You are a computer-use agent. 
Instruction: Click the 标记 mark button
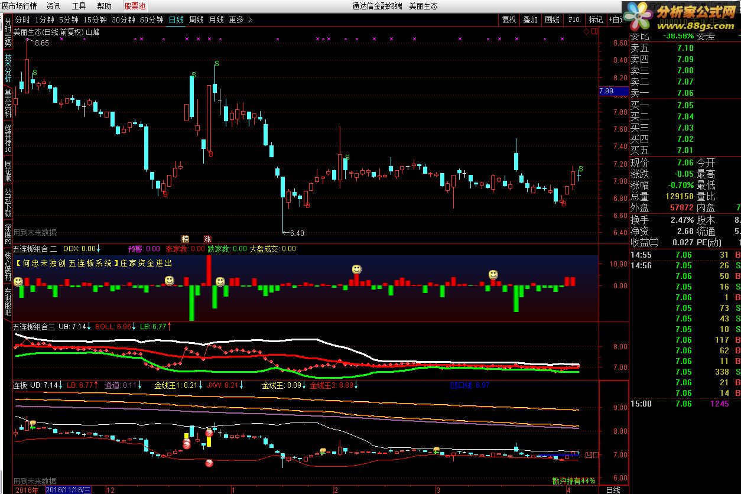(596, 19)
